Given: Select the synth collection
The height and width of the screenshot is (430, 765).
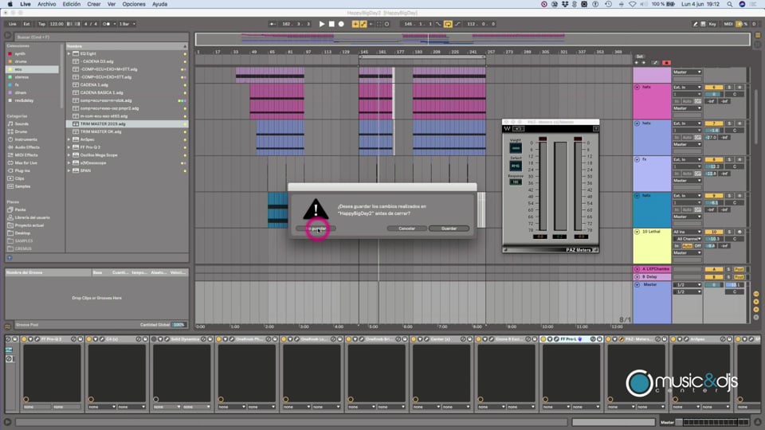Looking at the screenshot, I should click(x=20, y=53).
